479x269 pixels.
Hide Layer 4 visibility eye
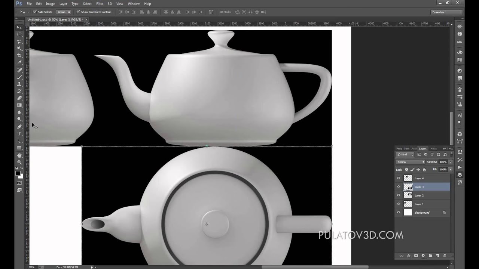click(399, 178)
